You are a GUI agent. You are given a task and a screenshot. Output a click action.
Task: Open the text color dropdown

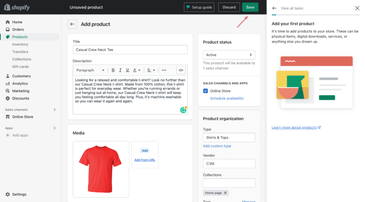(137, 70)
